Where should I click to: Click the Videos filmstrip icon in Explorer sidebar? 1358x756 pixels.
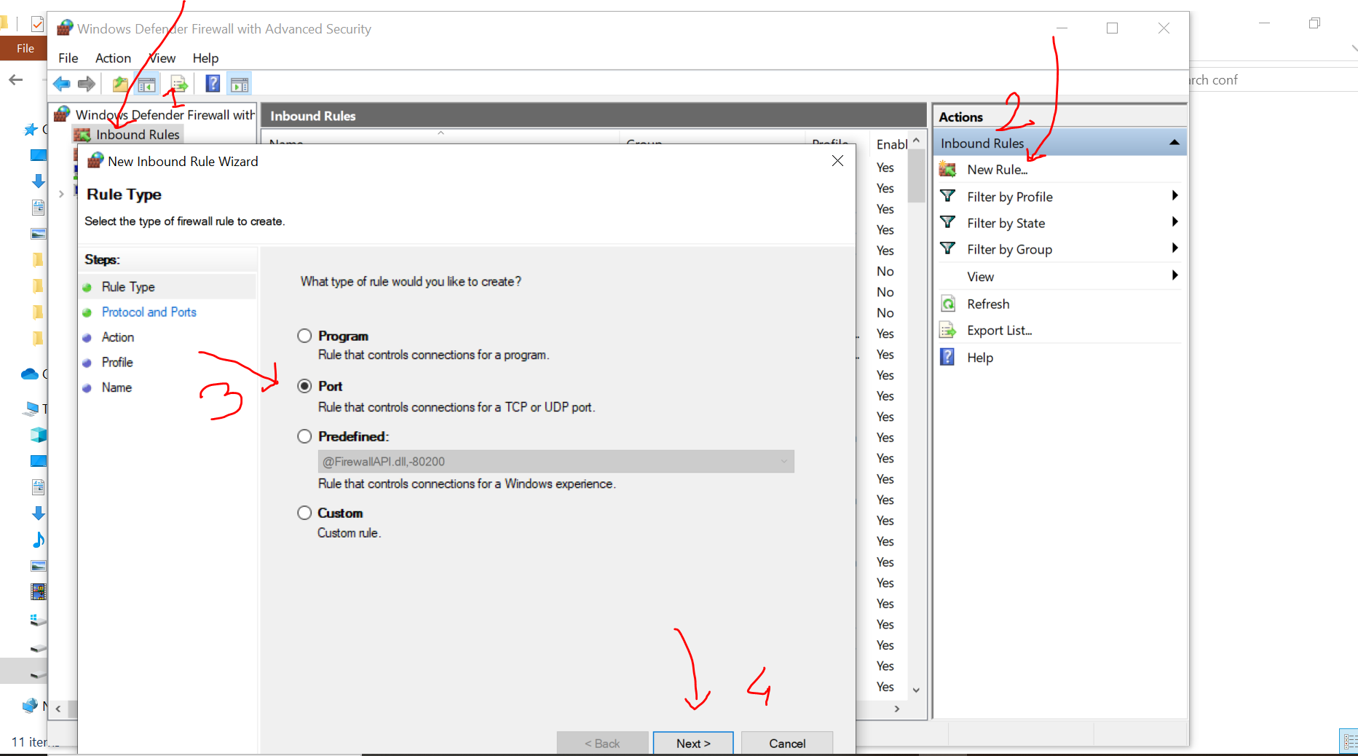(x=39, y=591)
